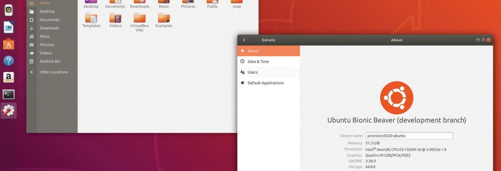Click the Processor value text
This screenshot has width=501, height=171.
point(406,150)
